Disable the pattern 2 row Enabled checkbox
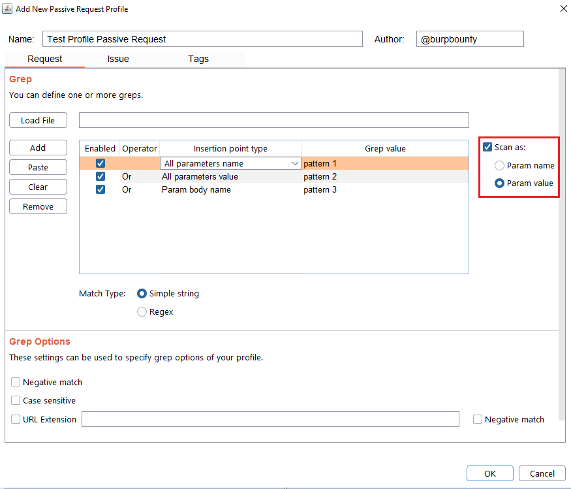Viewport: 571px width, 489px height. tap(100, 177)
